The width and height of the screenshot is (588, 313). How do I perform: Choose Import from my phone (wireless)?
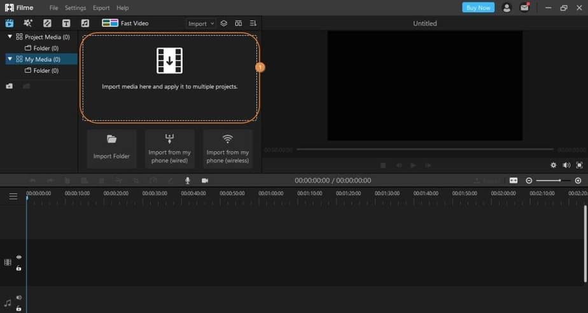(228, 149)
